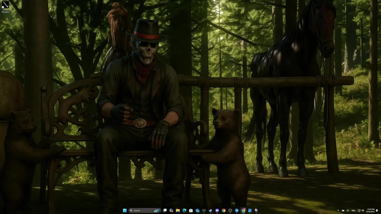Open File Explorer from the taskbar
The image size is (381, 214).
pos(178,210)
